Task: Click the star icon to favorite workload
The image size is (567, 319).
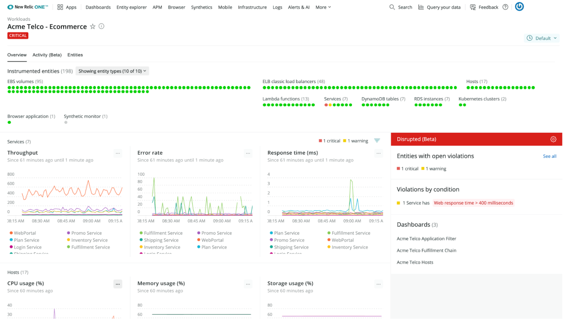Action: click(93, 26)
